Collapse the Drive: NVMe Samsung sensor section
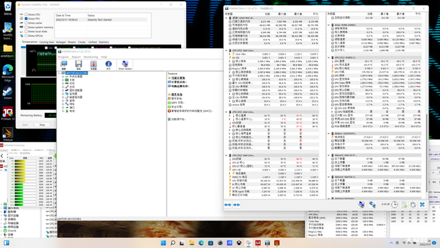Viewport: 440px width, 248px height. point(329,25)
